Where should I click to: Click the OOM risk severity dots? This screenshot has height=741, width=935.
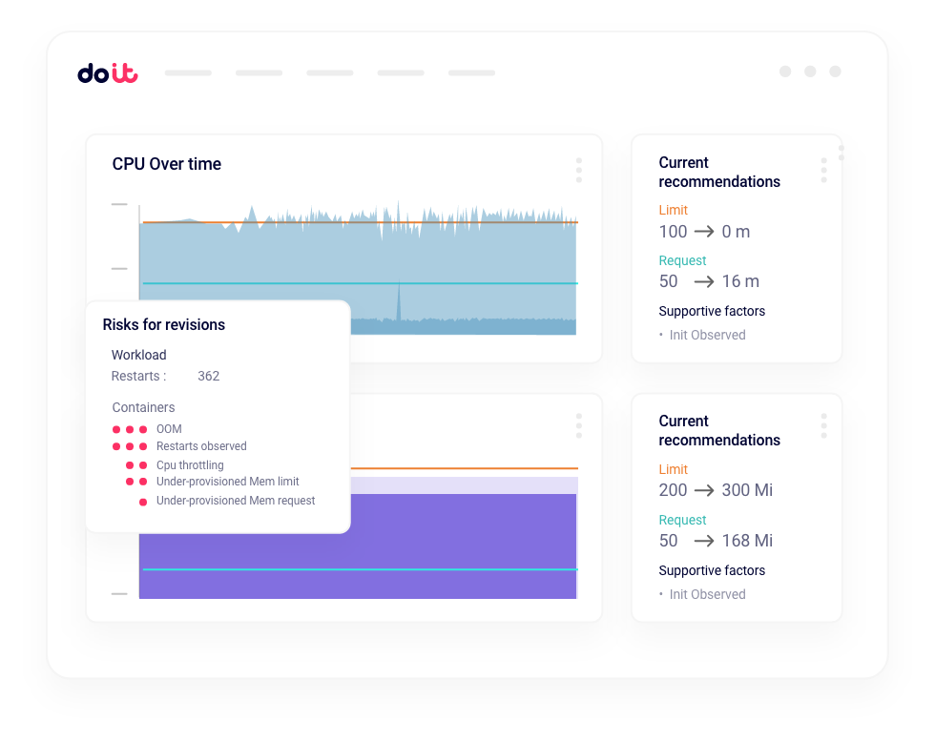pyautogui.click(x=130, y=429)
